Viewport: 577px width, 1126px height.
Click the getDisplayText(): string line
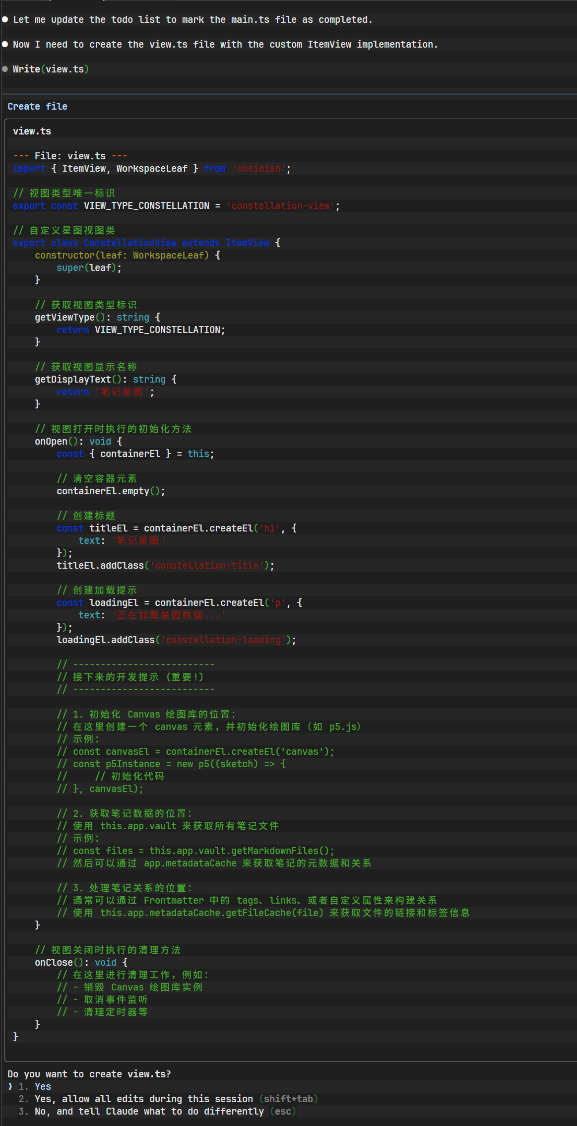tap(106, 379)
